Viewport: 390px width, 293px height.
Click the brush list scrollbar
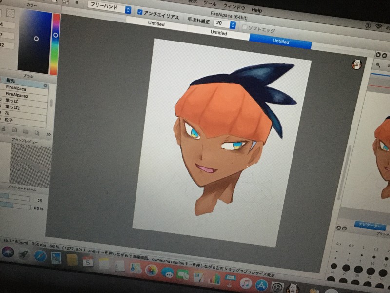pos(51,104)
